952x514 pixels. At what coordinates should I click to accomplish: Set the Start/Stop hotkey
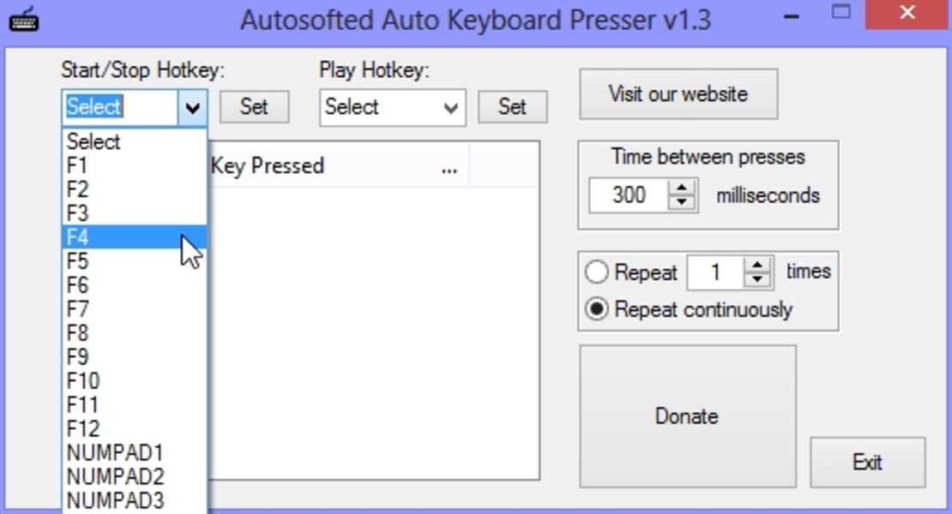pos(254,107)
